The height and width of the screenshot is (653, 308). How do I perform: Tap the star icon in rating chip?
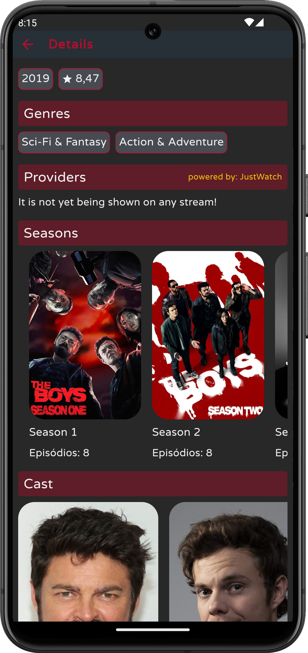tap(67, 79)
